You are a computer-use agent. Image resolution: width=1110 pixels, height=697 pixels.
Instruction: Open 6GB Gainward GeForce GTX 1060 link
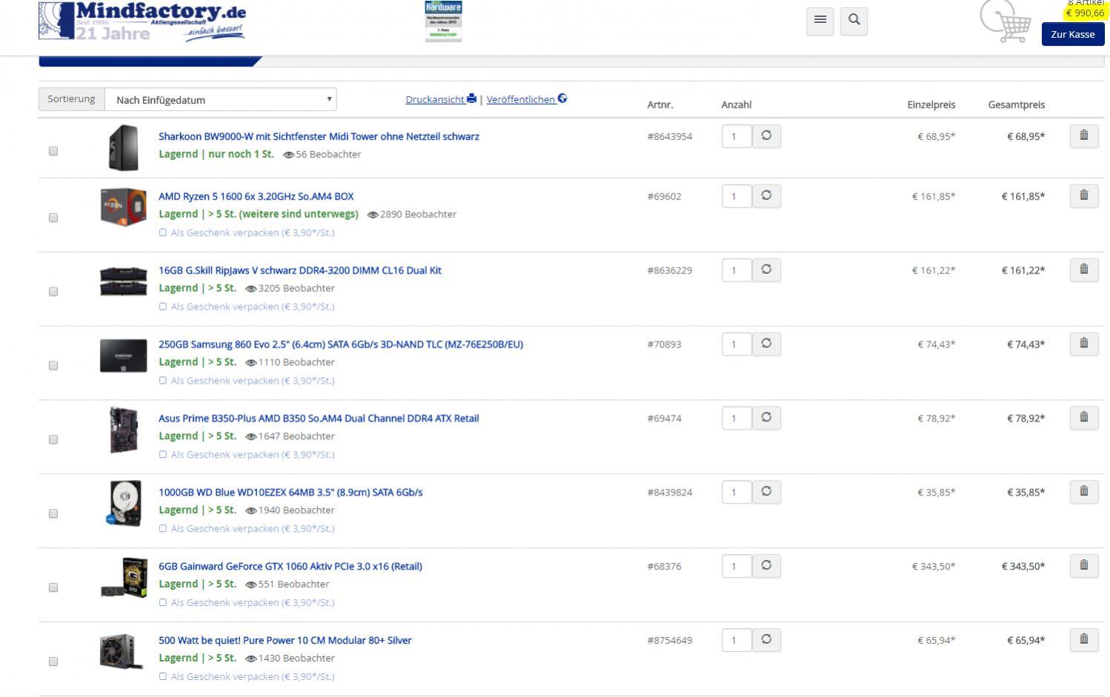pos(290,567)
